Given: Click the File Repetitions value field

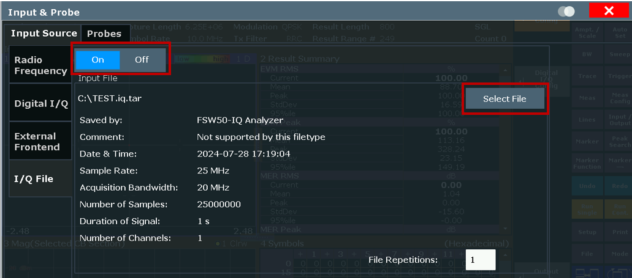Looking at the screenshot, I should (481, 260).
